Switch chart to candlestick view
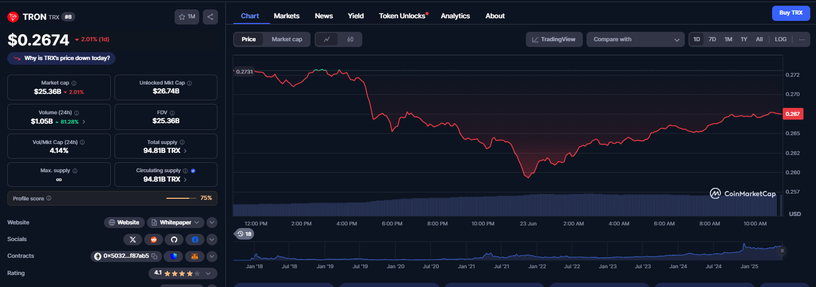Viewport: 816px width, 287px height. (x=350, y=39)
